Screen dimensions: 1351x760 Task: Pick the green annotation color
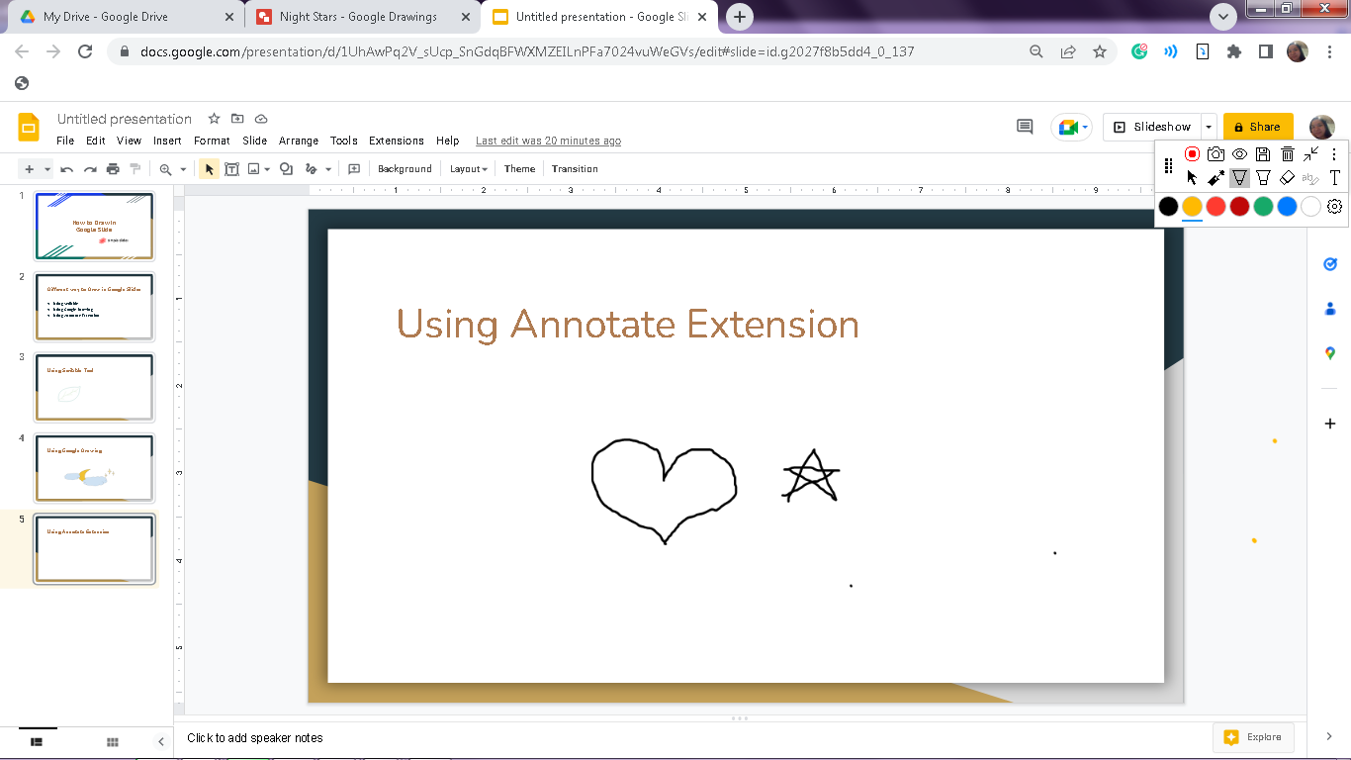[1263, 207]
